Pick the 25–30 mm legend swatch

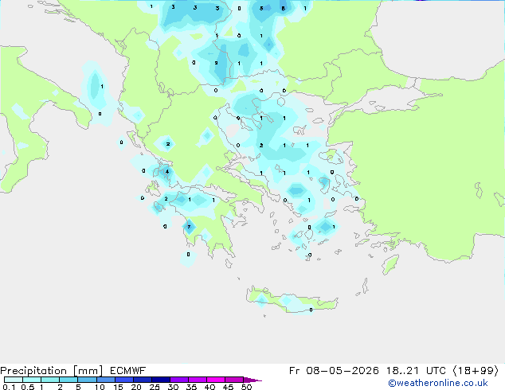(161, 380)
